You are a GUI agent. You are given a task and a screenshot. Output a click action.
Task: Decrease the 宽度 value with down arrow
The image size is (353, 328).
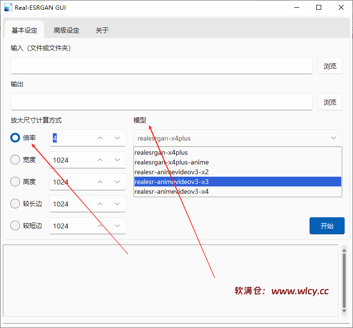(x=117, y=160)
